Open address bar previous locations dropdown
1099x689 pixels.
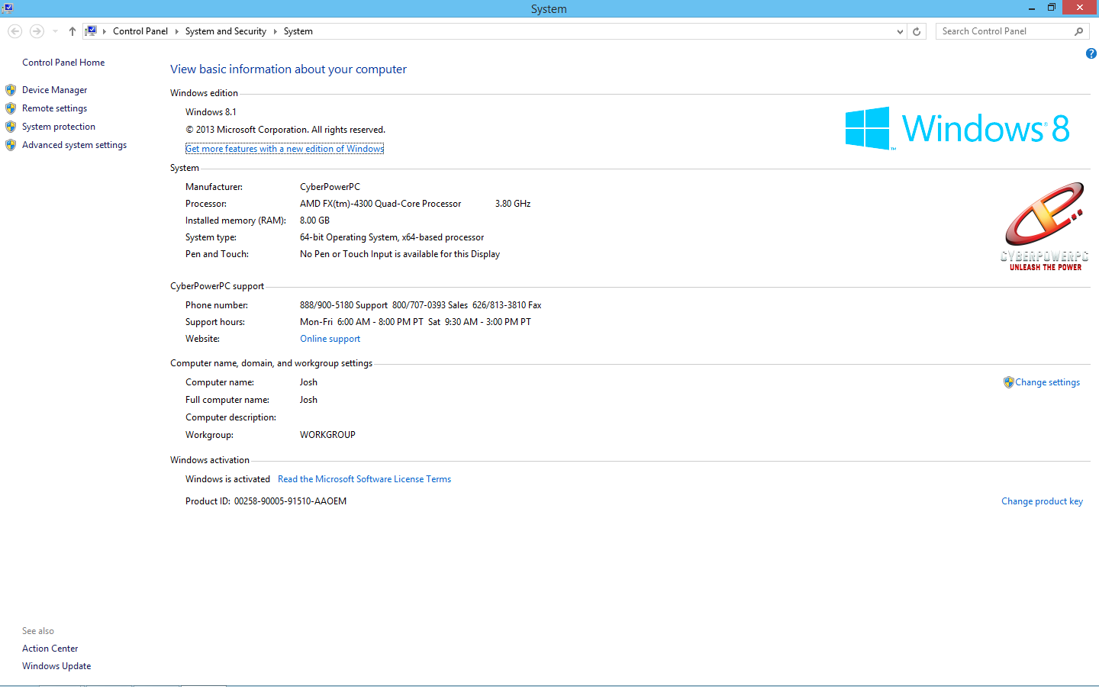pos(900,31)
